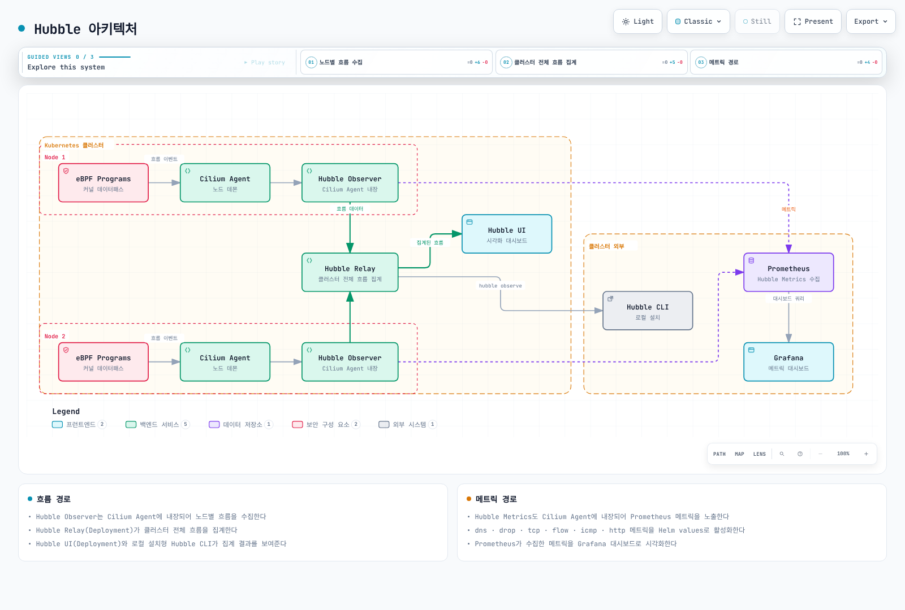Toggle the 데이터 저장소 legend filter

240,424
